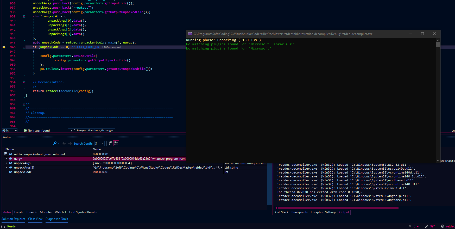Click the git repository icon in status bar
The image size is (455, 229).
pyautogui.click(x=443, y=226)
